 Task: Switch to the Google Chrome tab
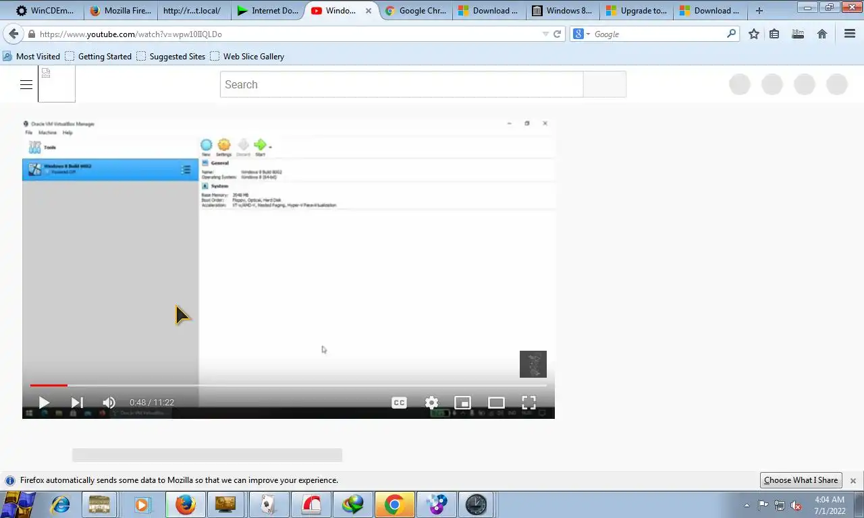414,11
